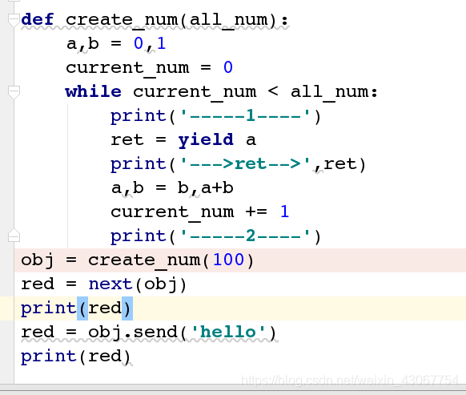Viewport: 466px width, 395px height.
Task: Click the 'ret' variable before yield
Action: click(127, 140)
